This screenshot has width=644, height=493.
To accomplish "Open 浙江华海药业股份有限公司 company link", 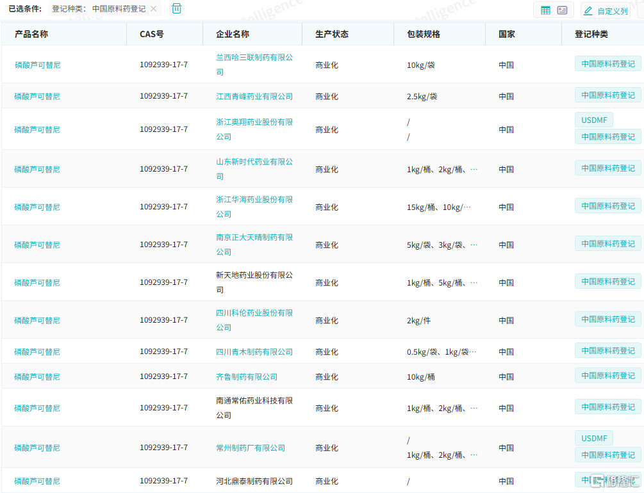I will click(254, 207).
